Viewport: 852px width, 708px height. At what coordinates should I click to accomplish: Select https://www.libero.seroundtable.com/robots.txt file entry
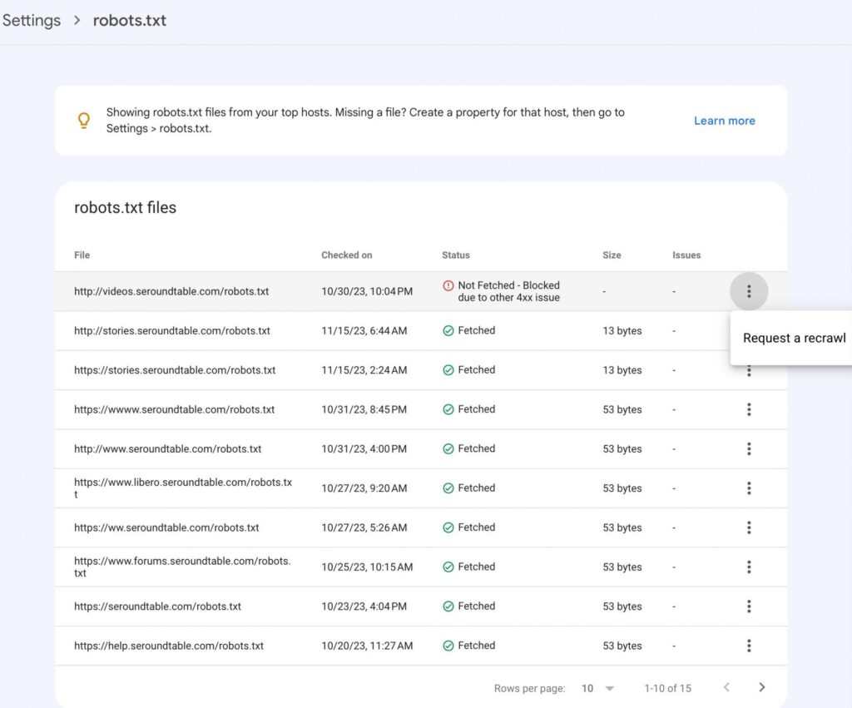(183, 488)
